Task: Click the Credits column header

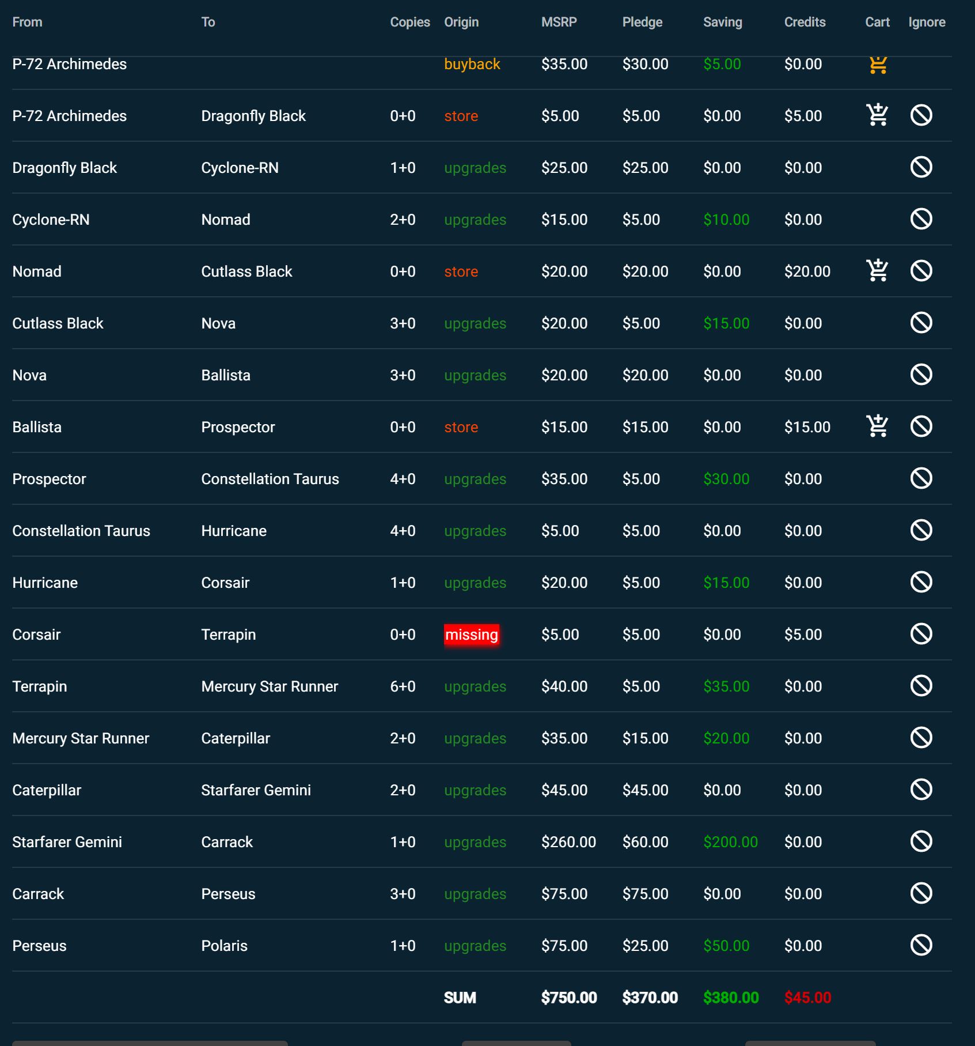Action: click(805, 22)
